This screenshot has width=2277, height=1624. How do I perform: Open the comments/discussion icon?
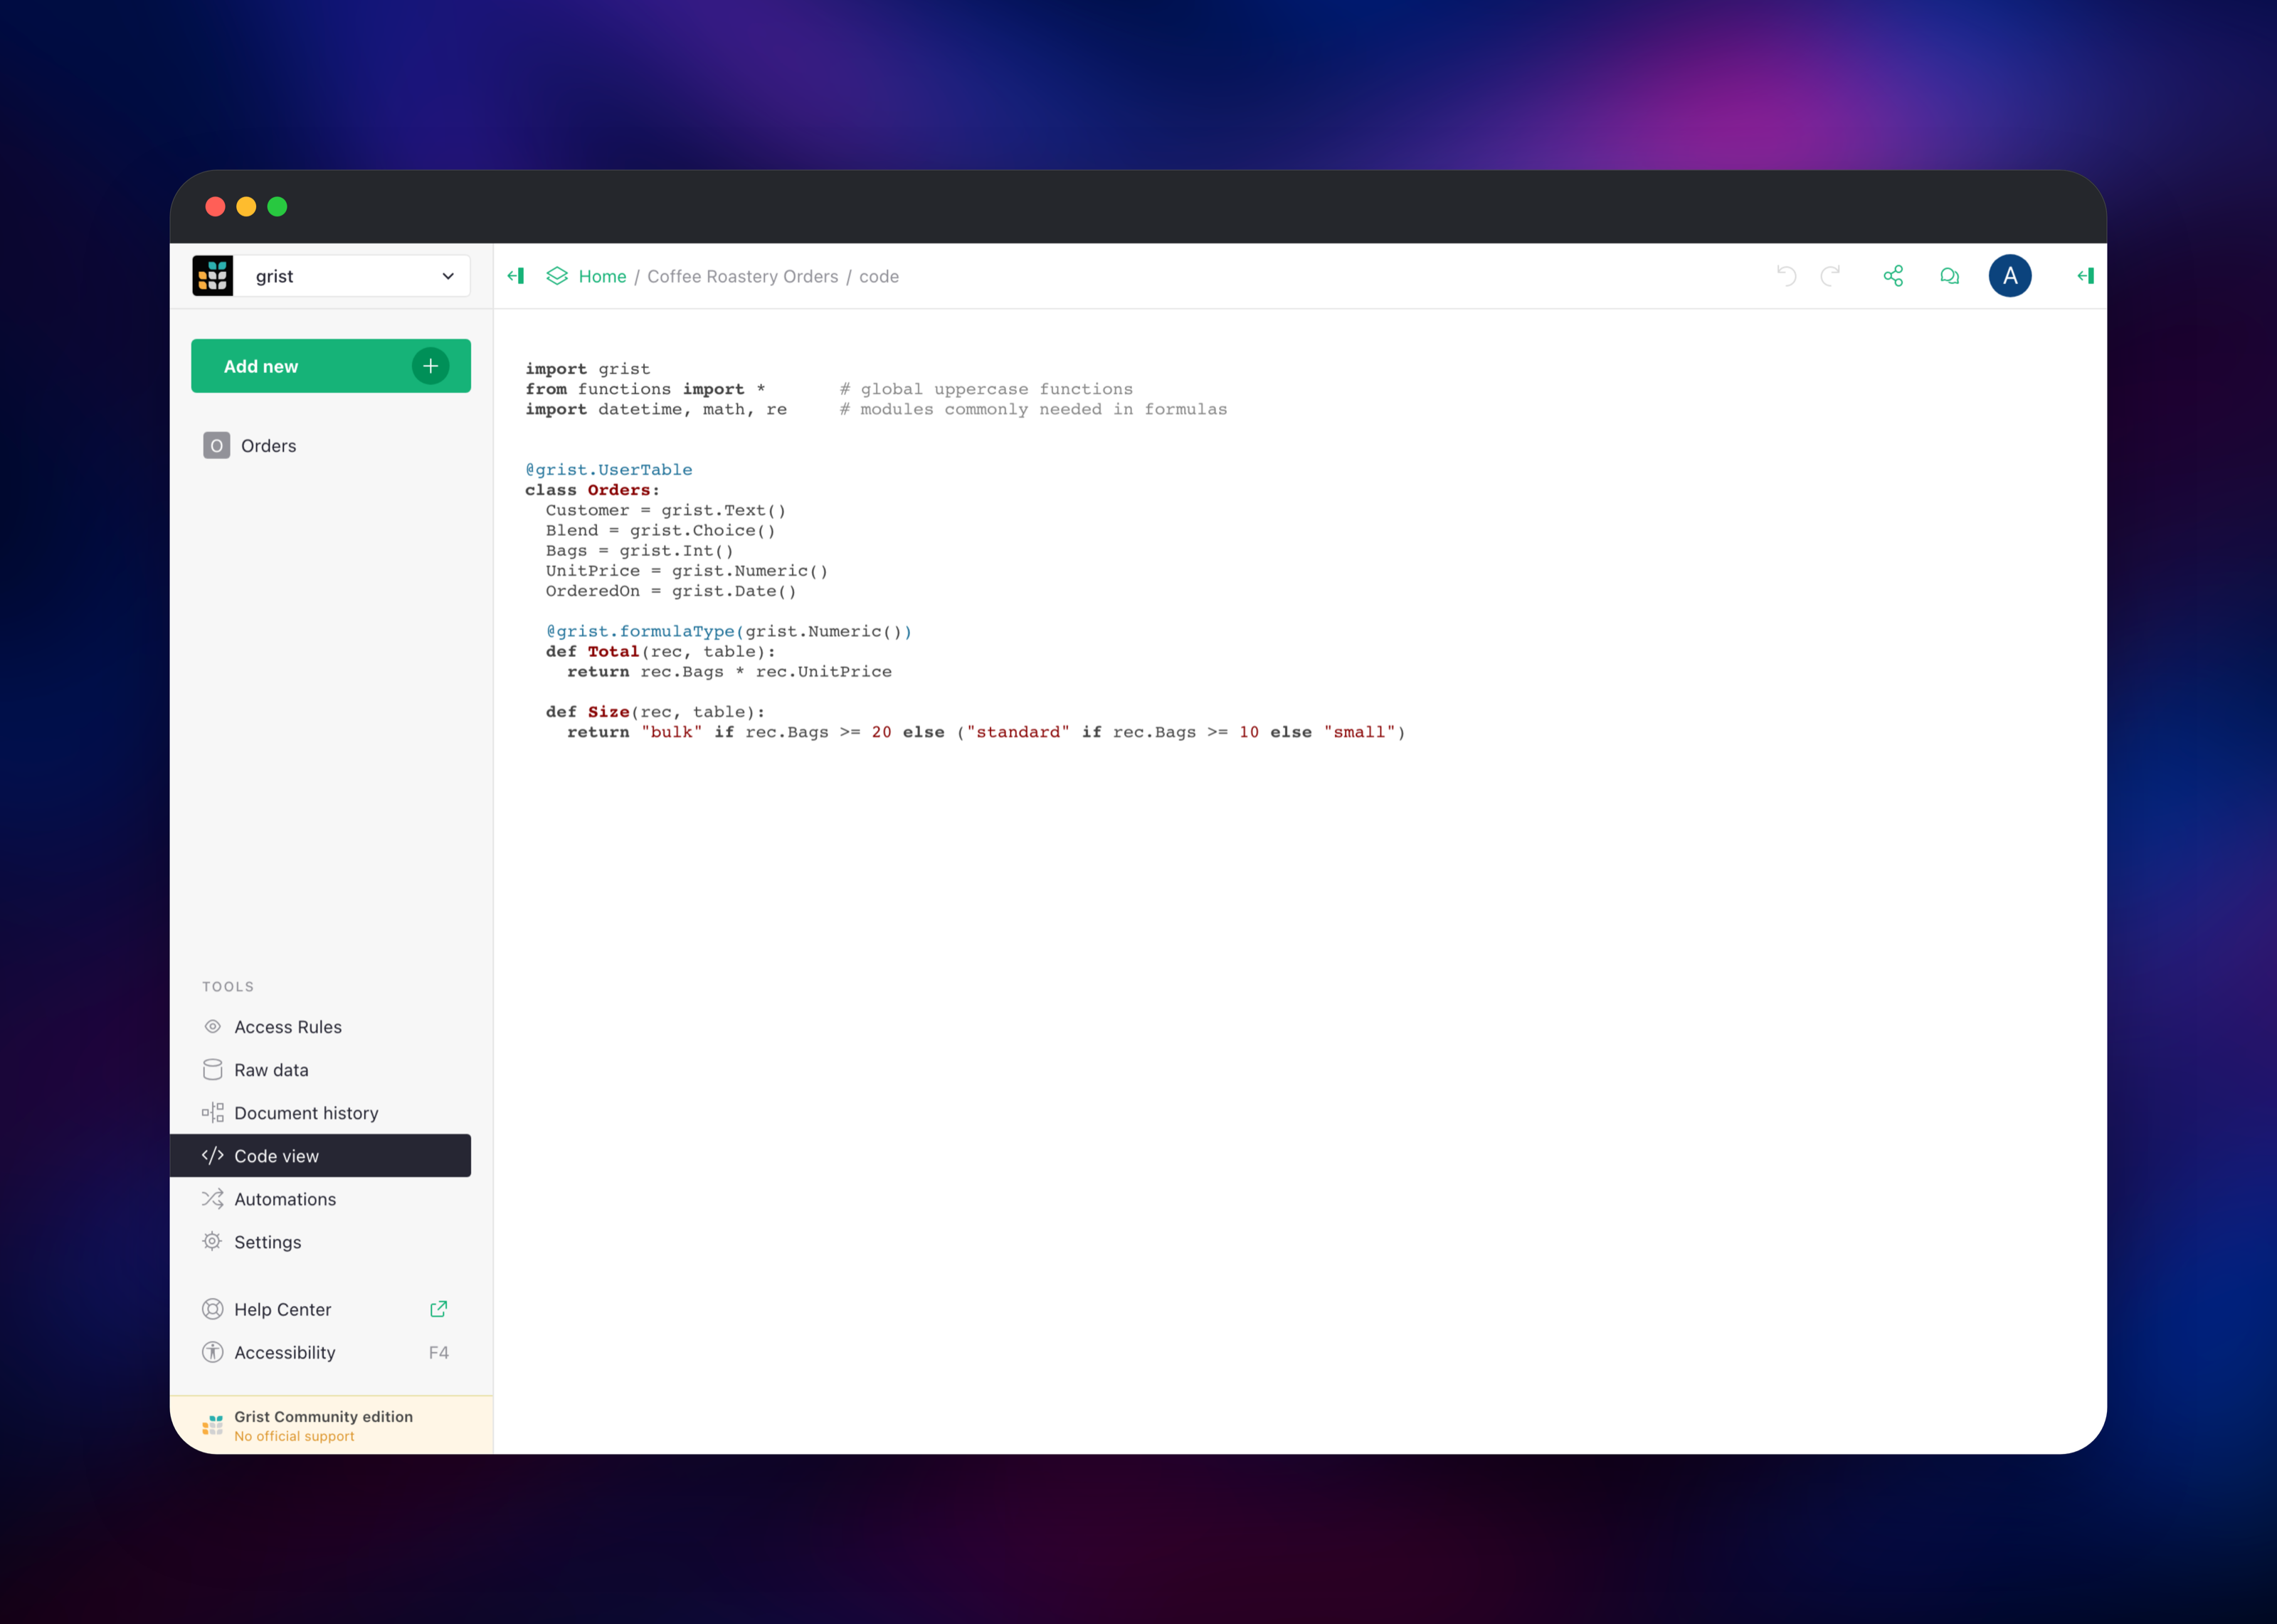(1949, 276)
